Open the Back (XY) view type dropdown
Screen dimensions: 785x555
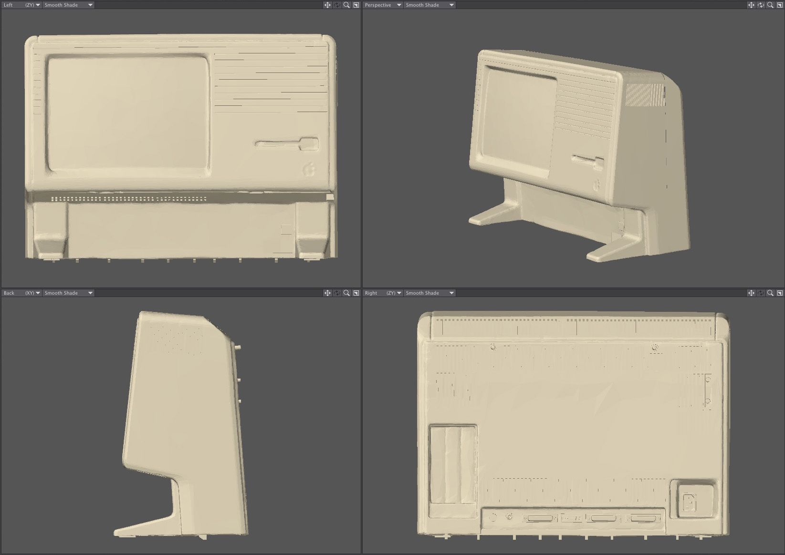coord(21,293)
